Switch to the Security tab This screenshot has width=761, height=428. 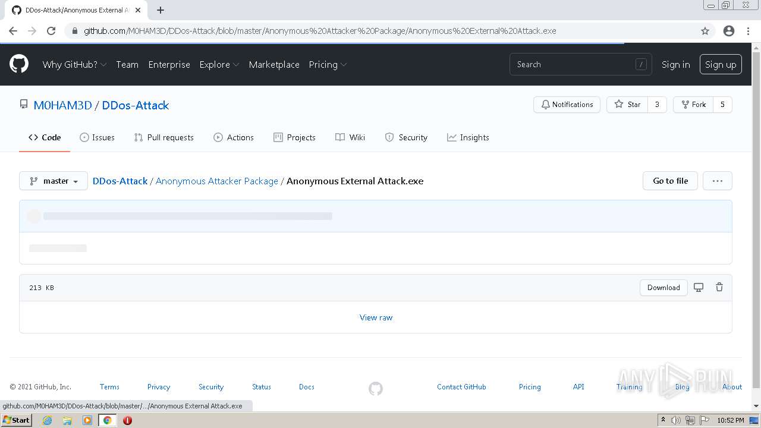click(x=406, y=137)
